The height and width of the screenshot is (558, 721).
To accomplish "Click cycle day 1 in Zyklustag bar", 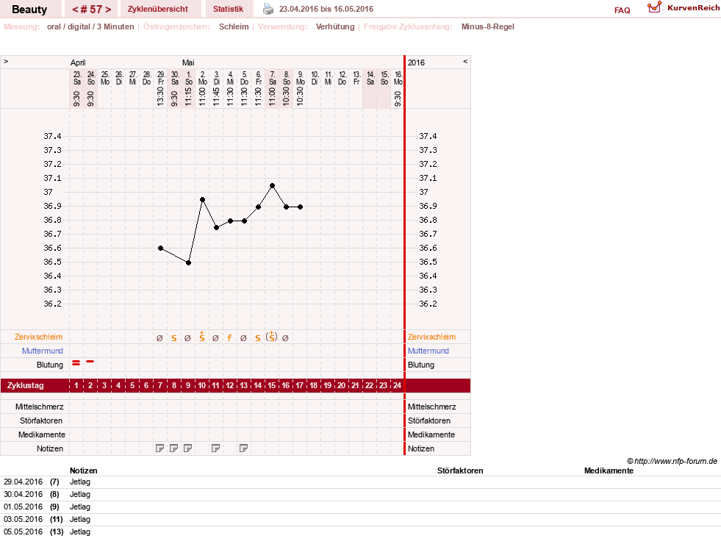I will coord(76,385).
